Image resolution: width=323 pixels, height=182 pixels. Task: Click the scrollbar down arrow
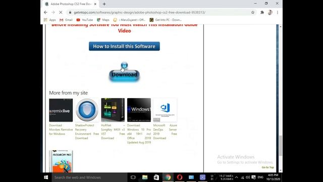[x=281, y=170]
